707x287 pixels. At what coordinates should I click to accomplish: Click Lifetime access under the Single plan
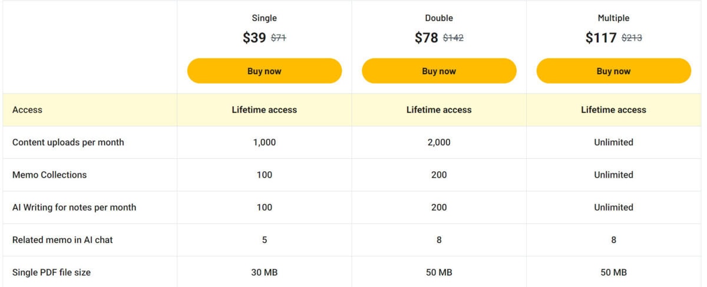pyautogui.click(x=265, y=110)
